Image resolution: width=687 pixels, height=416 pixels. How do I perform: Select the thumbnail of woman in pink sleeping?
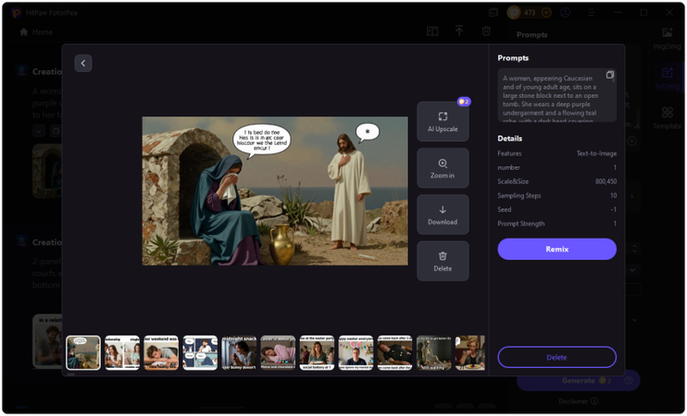coord(278,352)
